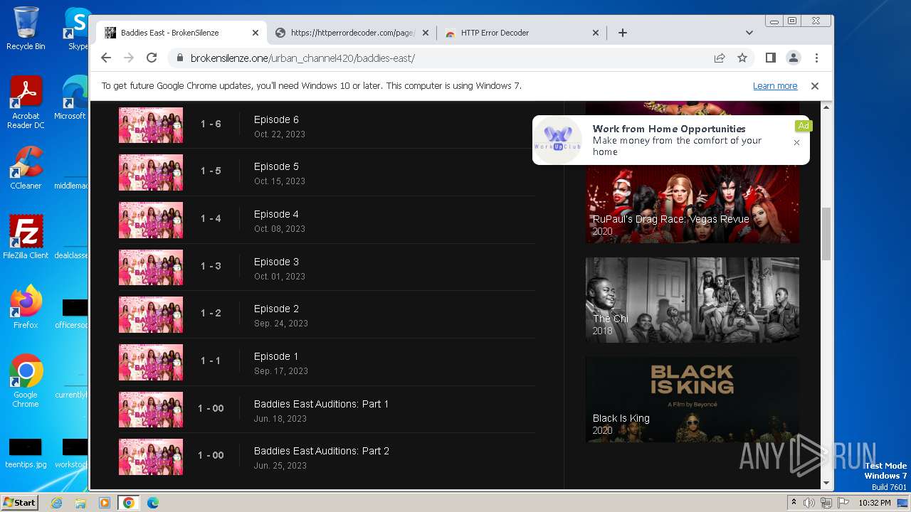Click the site lock icon in address bar

point(180,58)
